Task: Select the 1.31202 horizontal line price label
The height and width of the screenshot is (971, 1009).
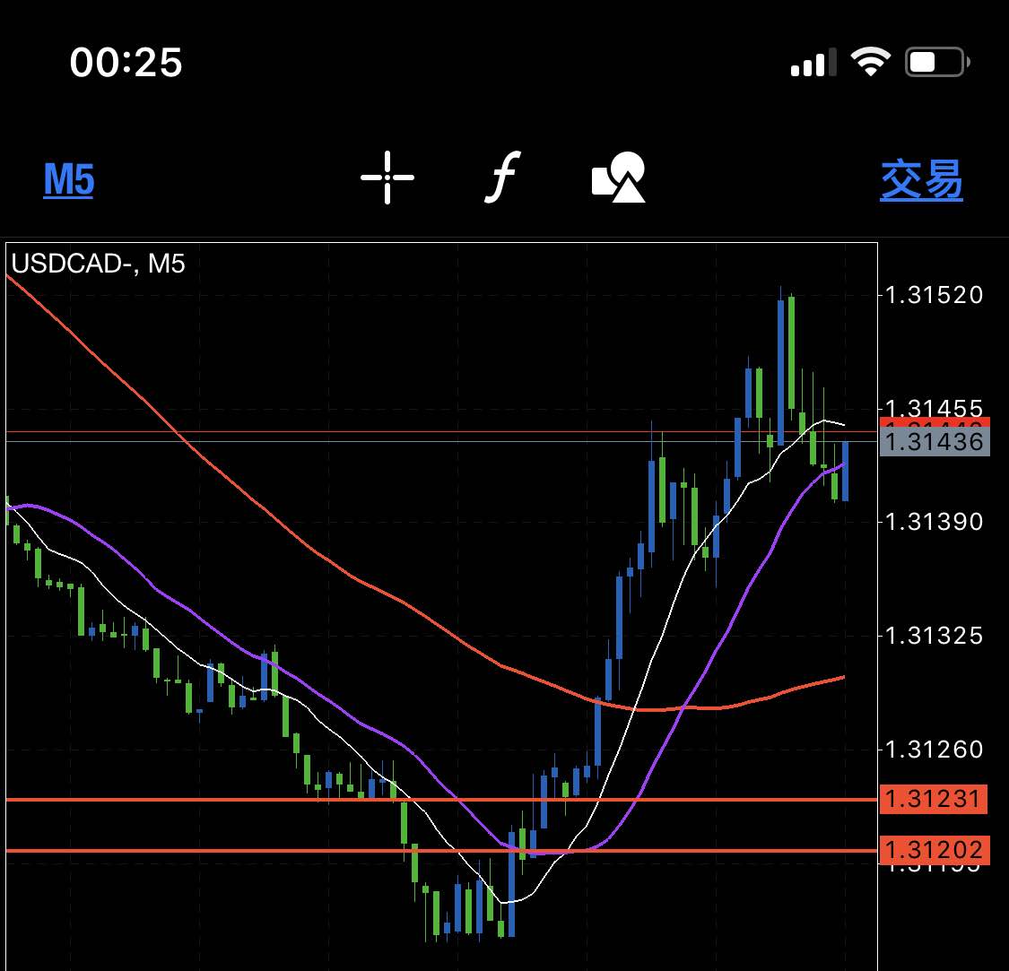Action: [933, 850]
